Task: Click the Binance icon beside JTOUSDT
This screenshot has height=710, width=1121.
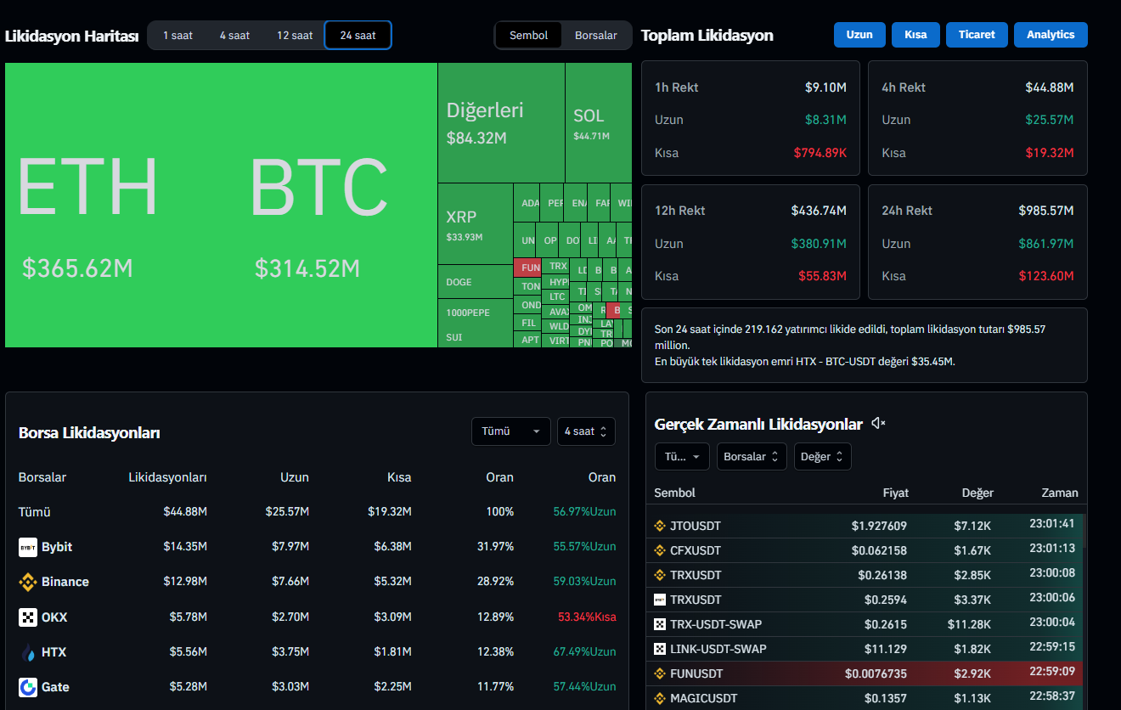Action: [660, 526]
